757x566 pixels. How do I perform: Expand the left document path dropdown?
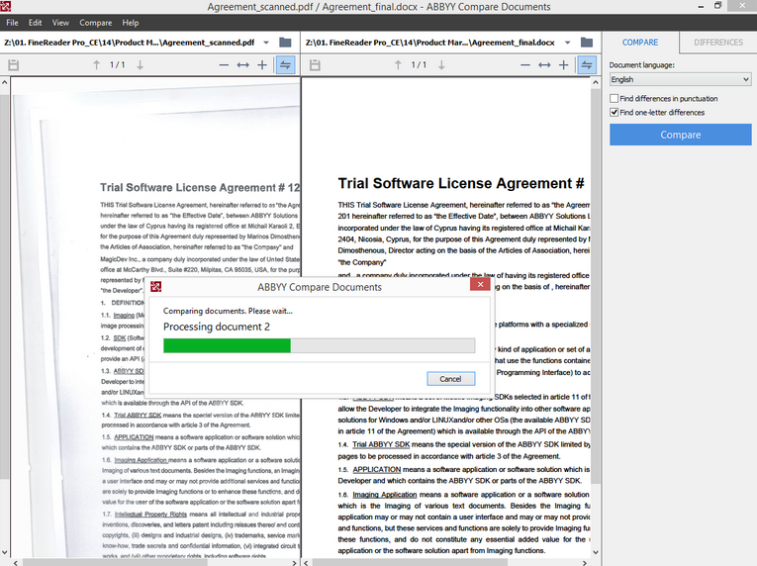266,43
